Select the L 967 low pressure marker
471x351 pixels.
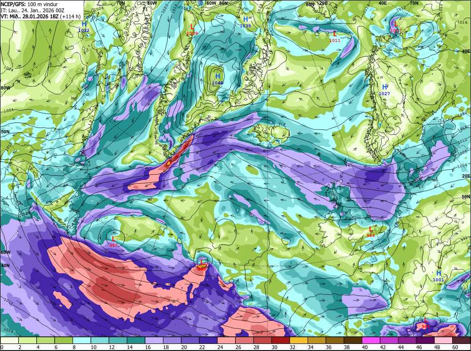tap(113, 242)
